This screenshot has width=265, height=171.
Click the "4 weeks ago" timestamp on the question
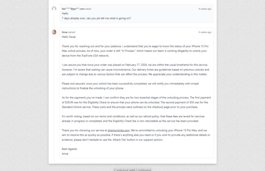click(x=205, y=9)
